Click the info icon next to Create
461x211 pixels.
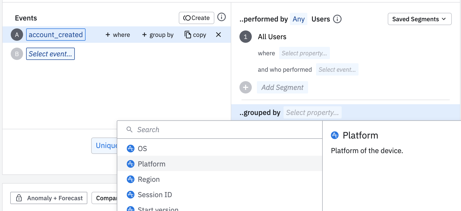click(x=221, y=17)
